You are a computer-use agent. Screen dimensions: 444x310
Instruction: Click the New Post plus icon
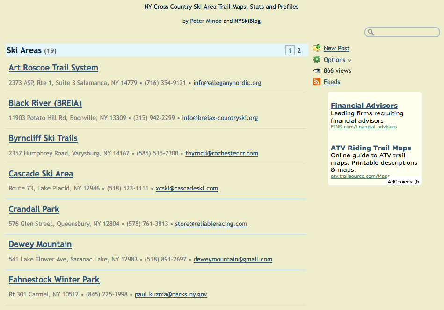pos(317,48)
